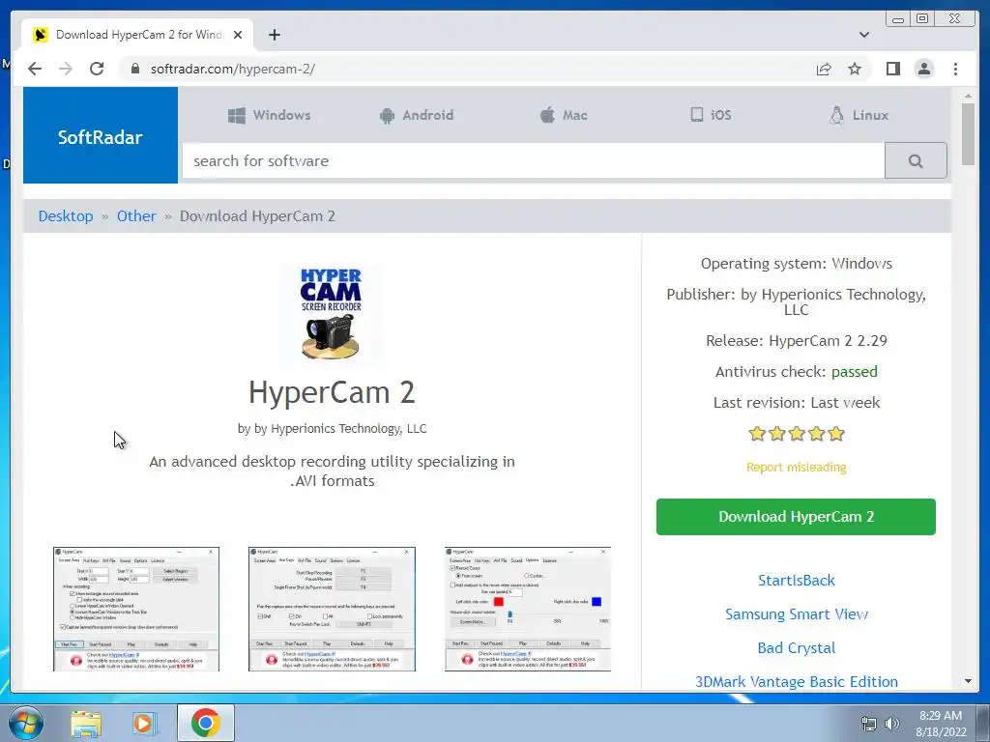This screenshot has width=990, height=742.
Task: Click the page scrollbar down arrow
Action: [968, 681]
